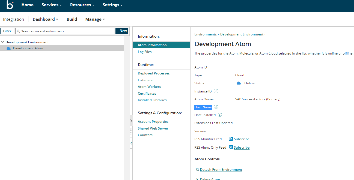Click the Integration label
This screenshot has height=180, width=354.
click(x=14, y=19)
